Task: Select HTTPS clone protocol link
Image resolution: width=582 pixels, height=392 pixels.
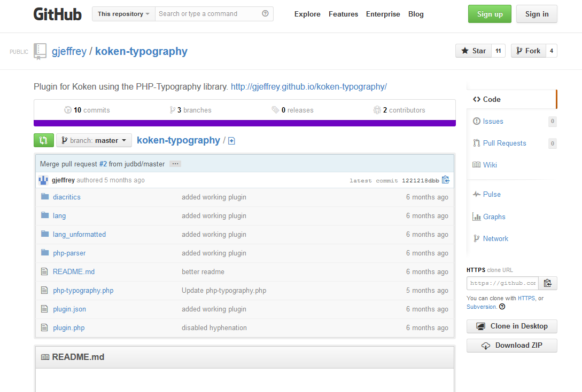Action: (x=526, y=298)
